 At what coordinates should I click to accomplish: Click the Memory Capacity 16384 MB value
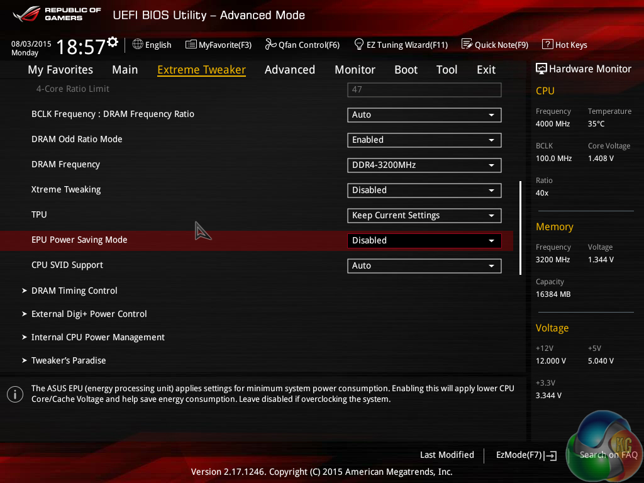[553, 294]
